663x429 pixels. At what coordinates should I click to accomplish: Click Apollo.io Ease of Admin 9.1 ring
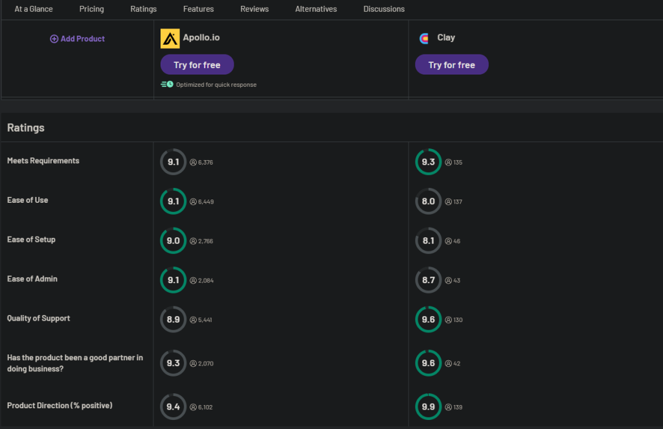(x=174, y=280)
